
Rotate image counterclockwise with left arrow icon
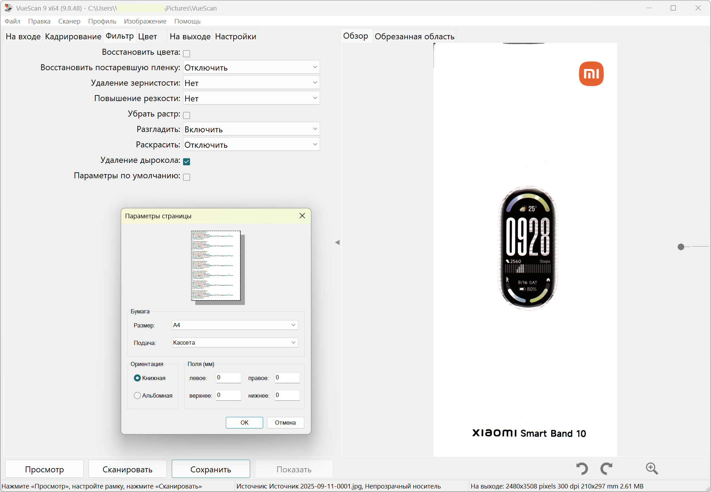pyautogui.click(x=582, y=468)
